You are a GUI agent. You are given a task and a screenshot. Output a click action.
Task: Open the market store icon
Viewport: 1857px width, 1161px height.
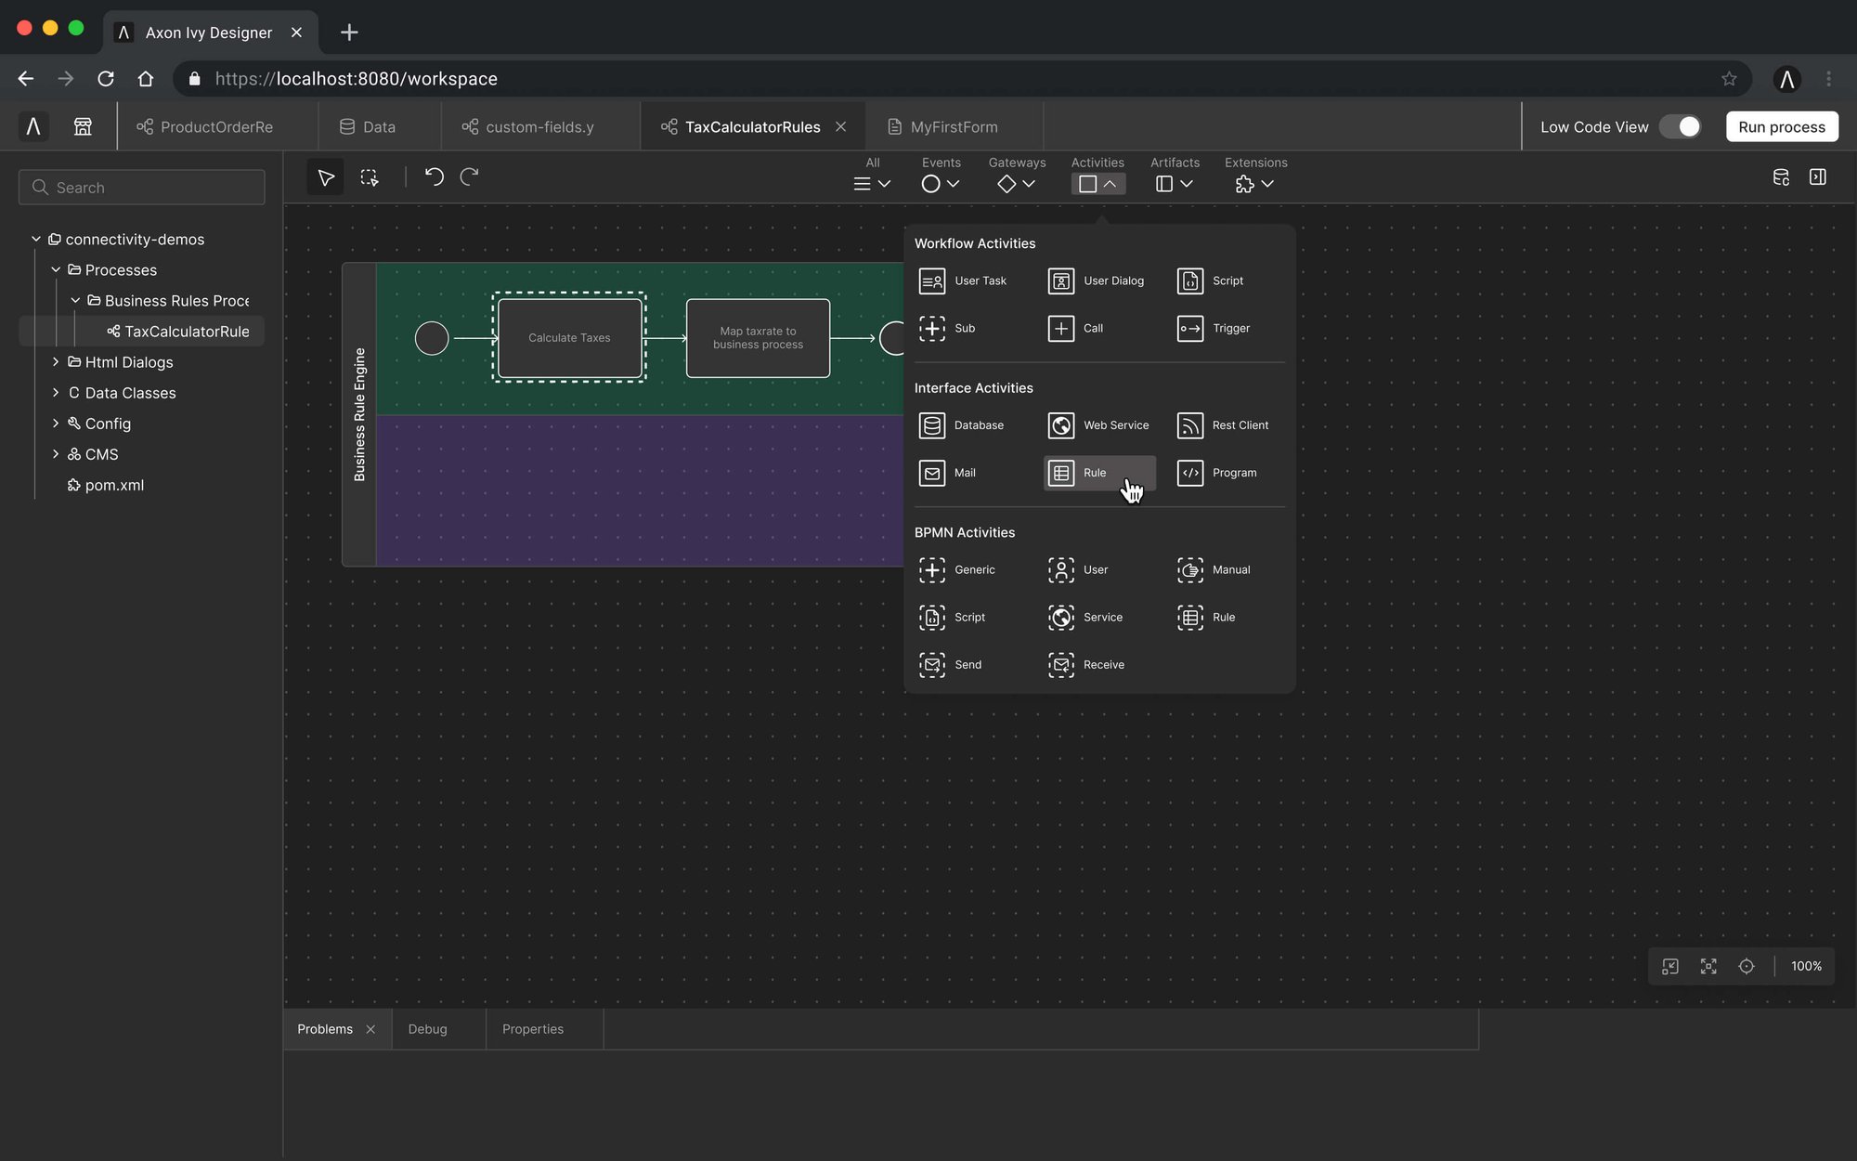pyautogui.click(x=83, y=126)
